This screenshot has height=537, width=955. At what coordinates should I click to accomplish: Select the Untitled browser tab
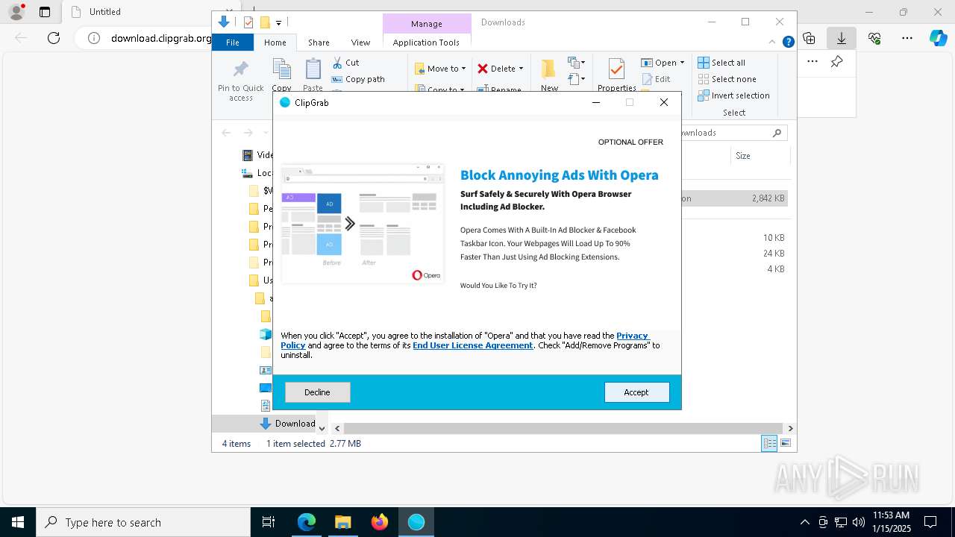[x=104, y=12]
